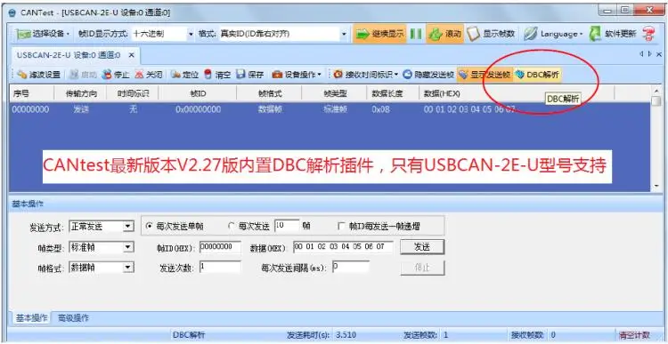The image size is (668, 344).
Task: Click the 每次发送 frame count field
Action: [x=287, y=226]
